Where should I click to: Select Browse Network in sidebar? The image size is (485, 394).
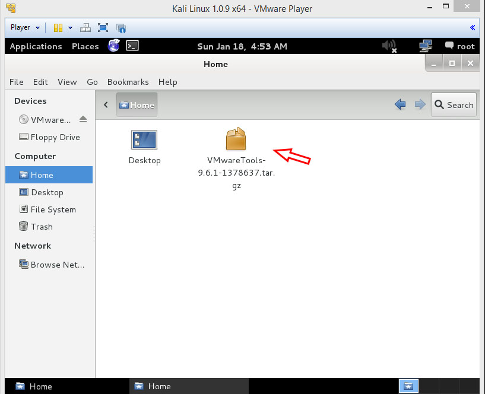52,265
